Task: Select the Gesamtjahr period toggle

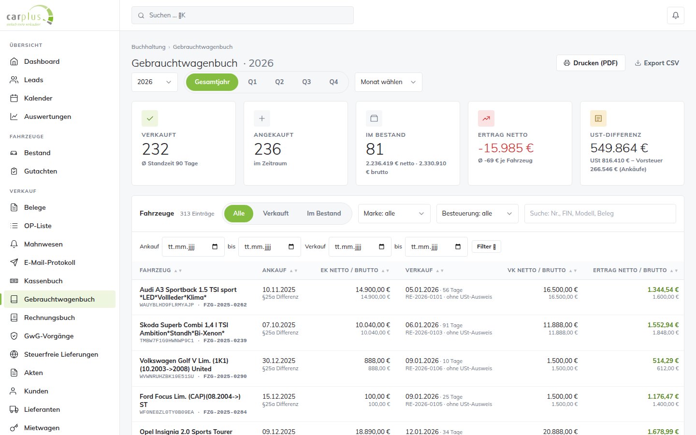Action: (212, 82)
